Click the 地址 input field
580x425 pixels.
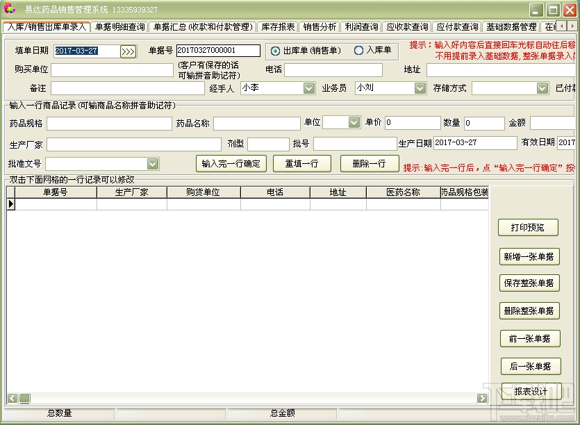[501, 70]
